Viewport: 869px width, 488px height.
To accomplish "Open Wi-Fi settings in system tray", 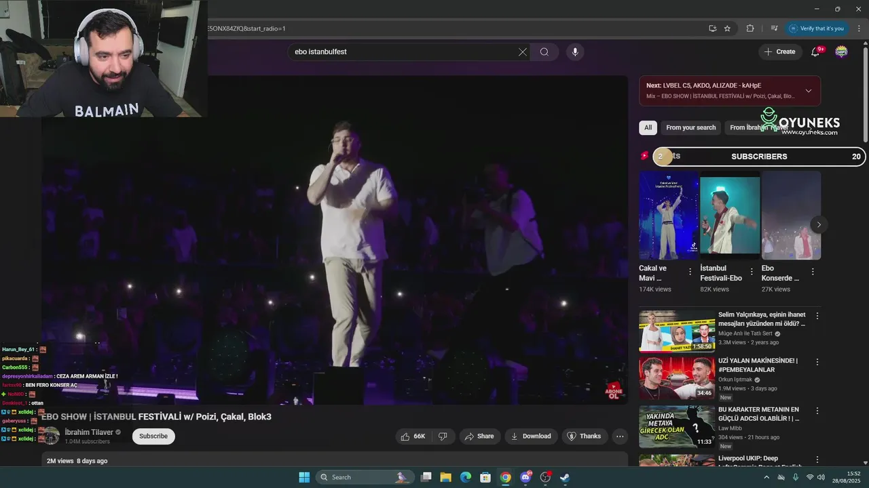I will point(809,477).
